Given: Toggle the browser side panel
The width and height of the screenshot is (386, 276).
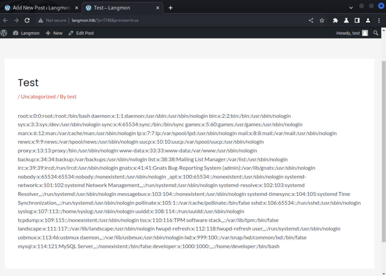Looking at the screenshot, I should [357, 20].
